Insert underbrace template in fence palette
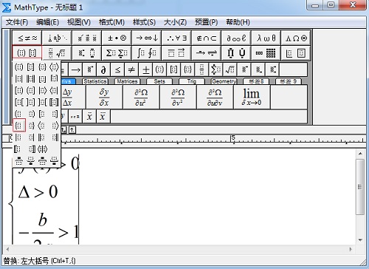The width and height of the screenshot is (369, 269). 31,160
